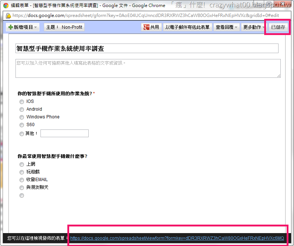Click the form title field 智慧型手機作業系統使用率調查
Screen dimensions: 294x246
click(x=147, y=48)
